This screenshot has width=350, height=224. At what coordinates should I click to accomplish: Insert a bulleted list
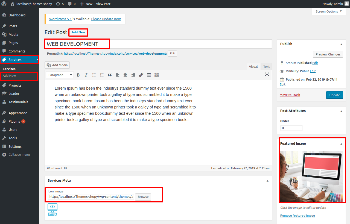click(94, 75)
